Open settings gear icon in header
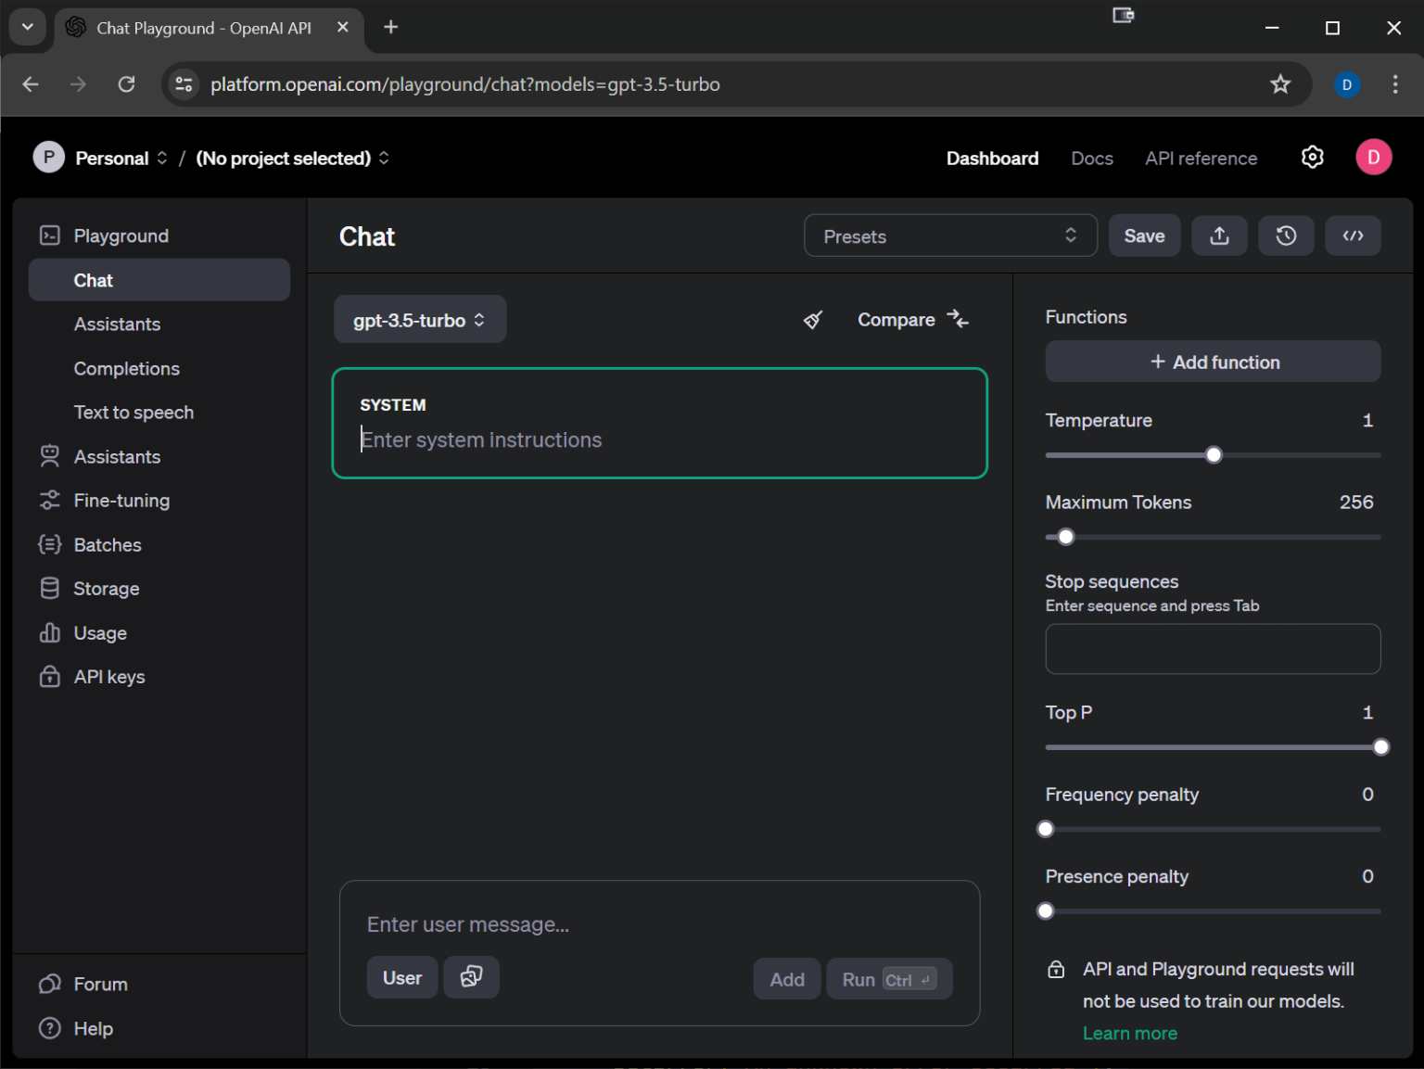The width and height of the screenshot is (1424, 1069). [x=1312, y=158]
